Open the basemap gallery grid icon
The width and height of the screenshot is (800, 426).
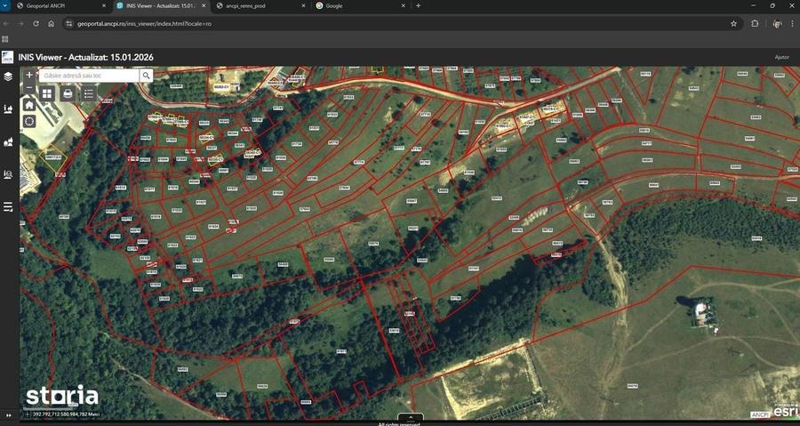pos(46,93)
